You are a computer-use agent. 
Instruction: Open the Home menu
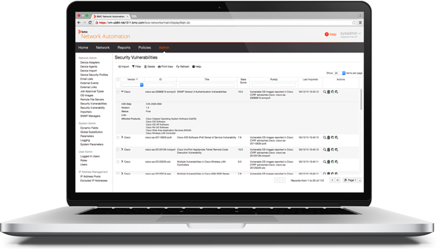[83, 47]
